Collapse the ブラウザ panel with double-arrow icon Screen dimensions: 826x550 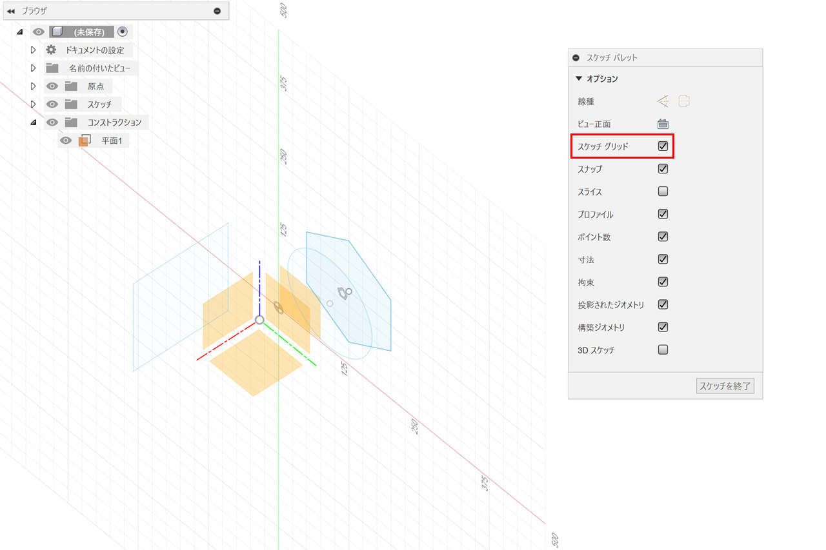click(x=11, y=11)
